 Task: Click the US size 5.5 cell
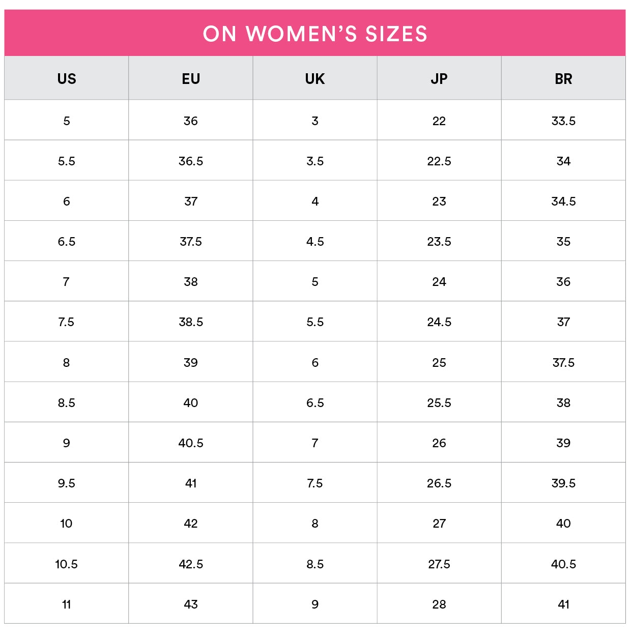coord(67,161)
